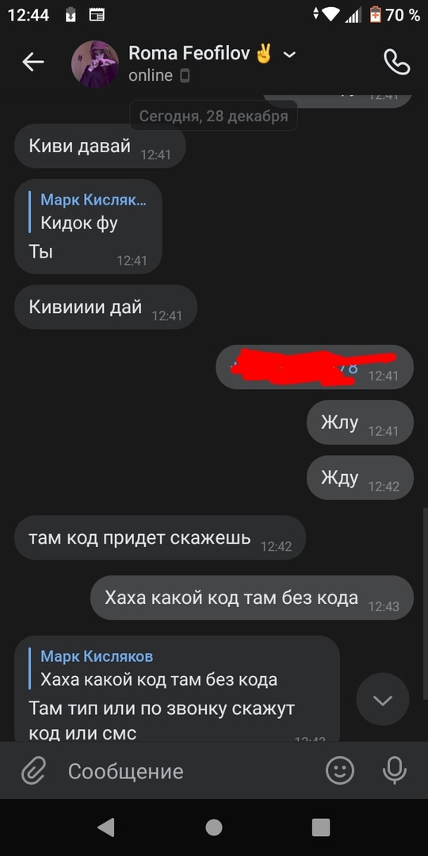Select the Жду outgoing message
Image resolution: width=428 pixels, height=856 pixels.
pos(361,478)
